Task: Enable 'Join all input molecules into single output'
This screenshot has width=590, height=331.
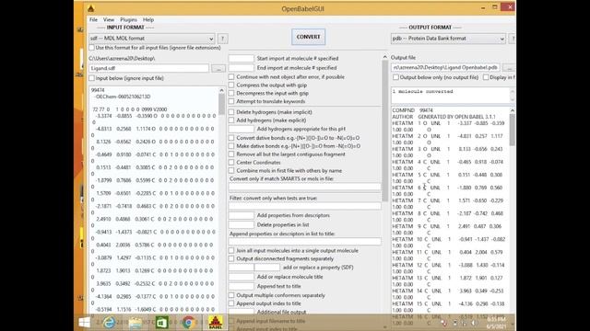Action: [231, 250]
